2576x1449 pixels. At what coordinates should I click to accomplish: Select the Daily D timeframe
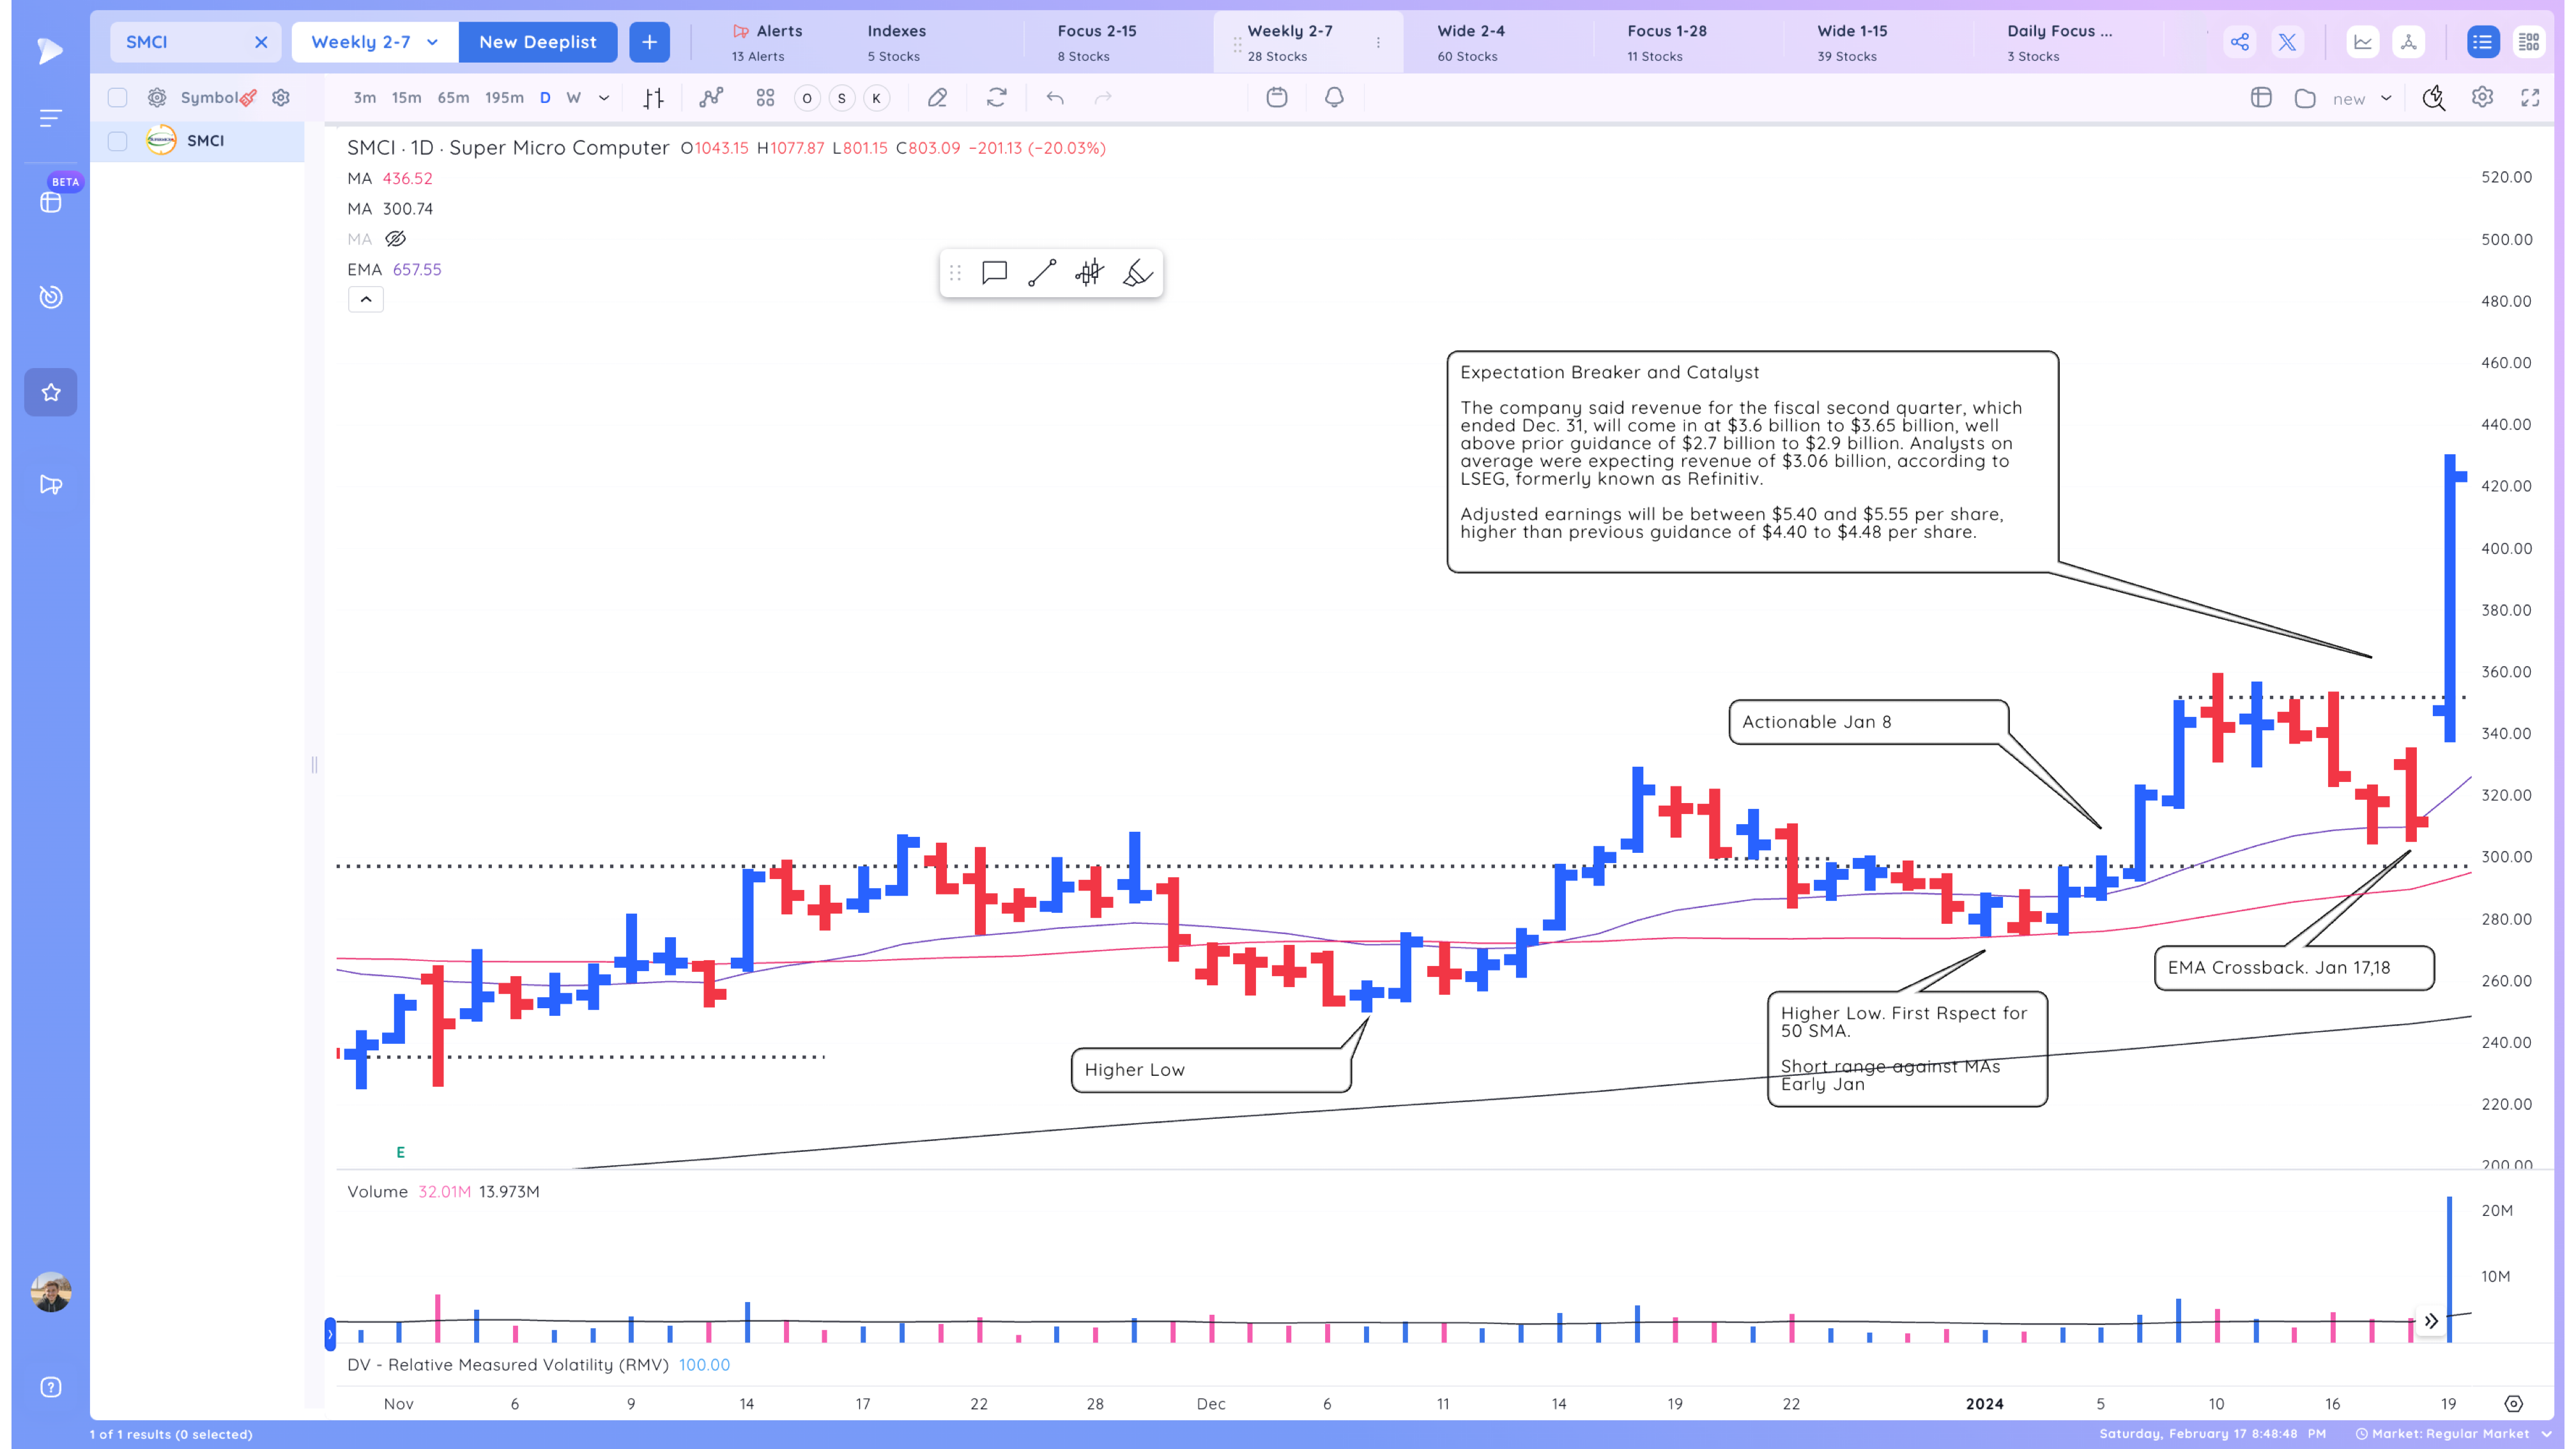tap(545, 97)
